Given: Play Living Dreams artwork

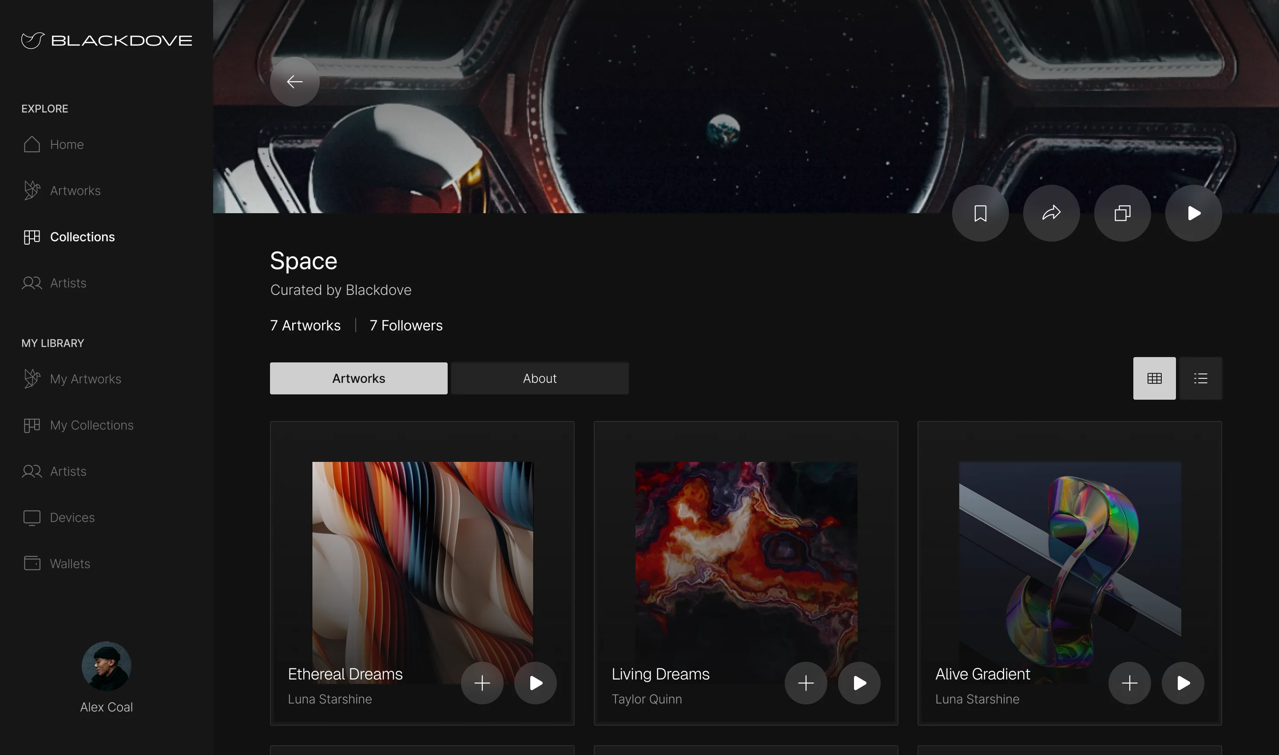Looking at the screenshot, I should tap(859, 683).
